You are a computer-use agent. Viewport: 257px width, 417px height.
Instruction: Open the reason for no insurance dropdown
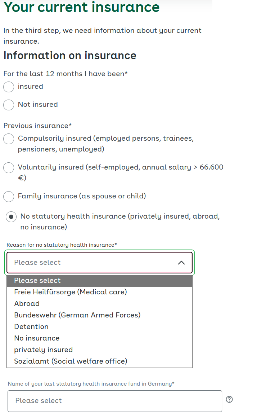[x=100, y=263]
